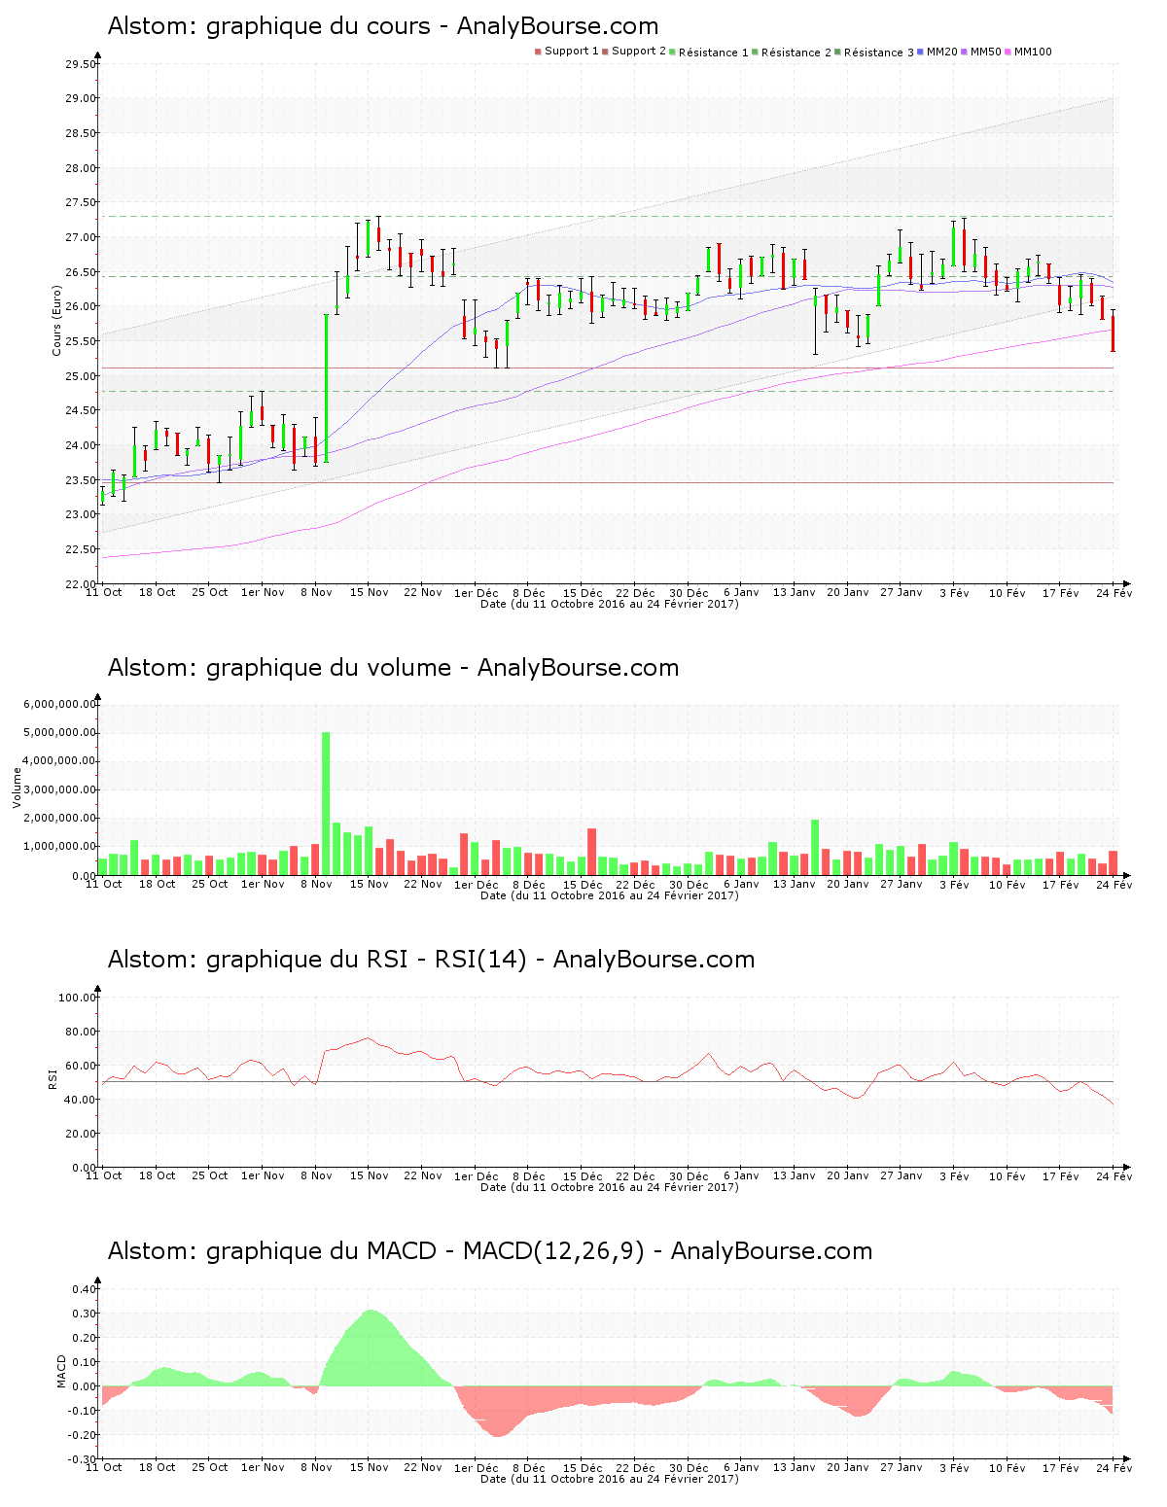This screenshot has height=1507, width=1167.
Task: Click the Support 1 red legend swatch
Action: (x=538, y=52)
